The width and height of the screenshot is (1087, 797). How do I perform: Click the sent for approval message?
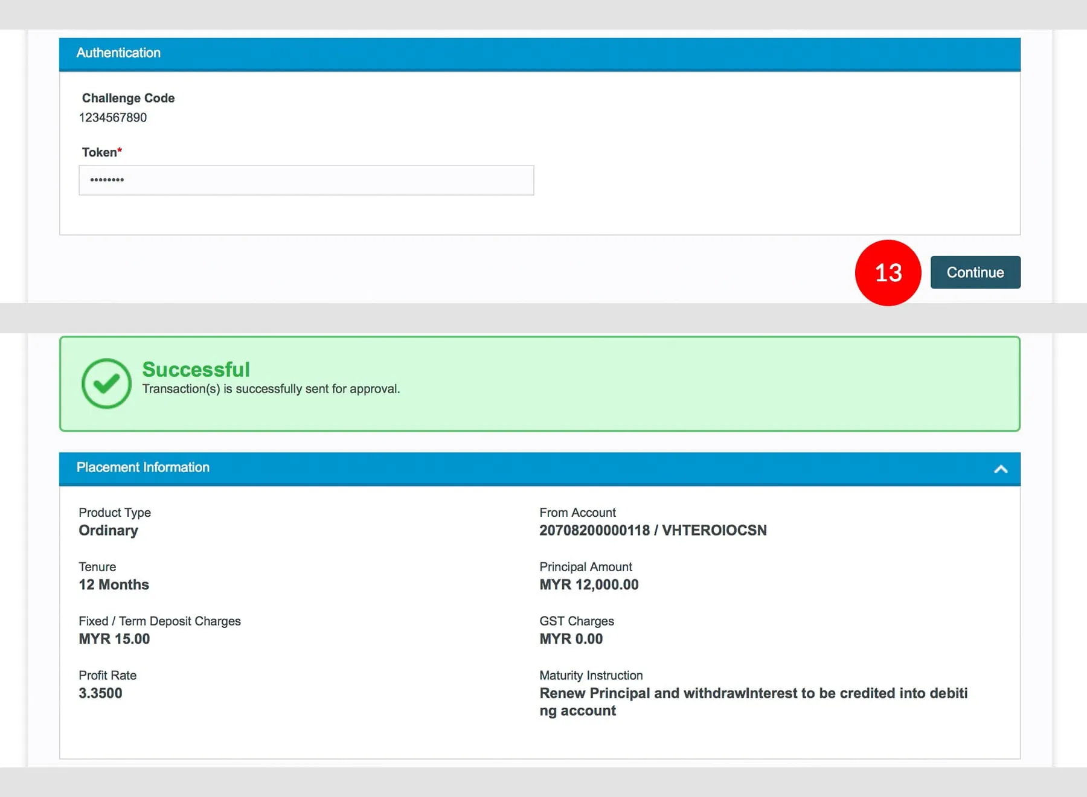271,389
